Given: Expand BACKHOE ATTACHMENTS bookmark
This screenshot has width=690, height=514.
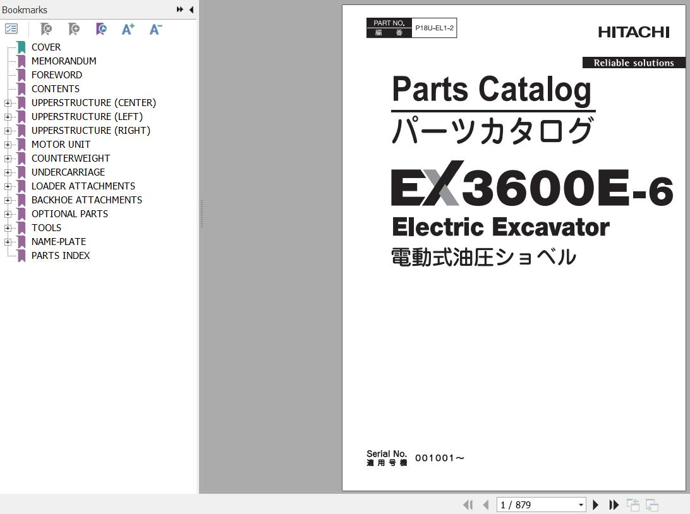Looking at the screenshot, I should click(x=8, y=201).
